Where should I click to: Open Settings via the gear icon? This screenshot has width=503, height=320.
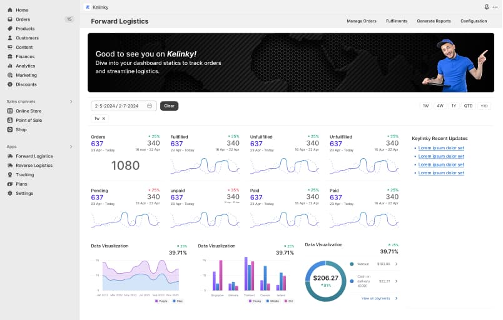tap(10, 194)
